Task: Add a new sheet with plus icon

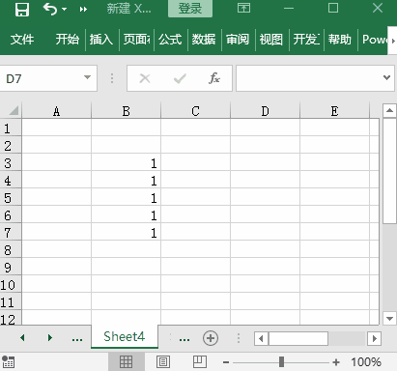Action: 211,338
